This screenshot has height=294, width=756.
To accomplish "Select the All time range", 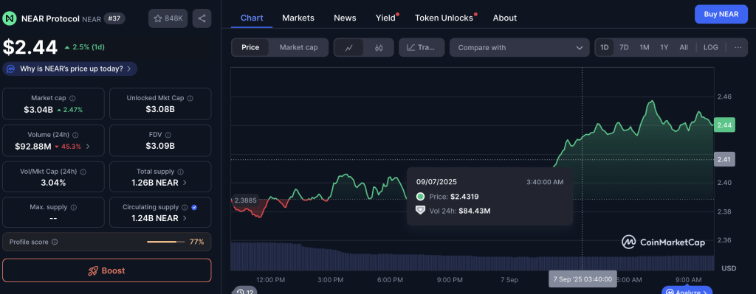I will pyautogui.click(x=684, y=48).
